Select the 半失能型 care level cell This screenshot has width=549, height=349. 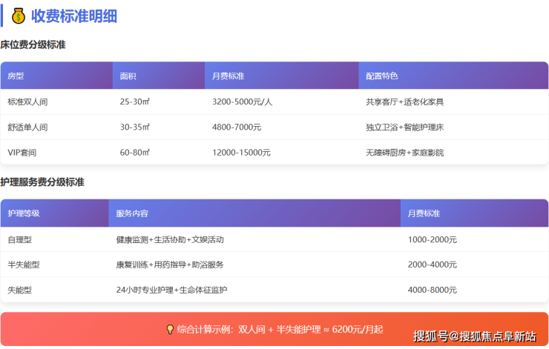point(24,265)
